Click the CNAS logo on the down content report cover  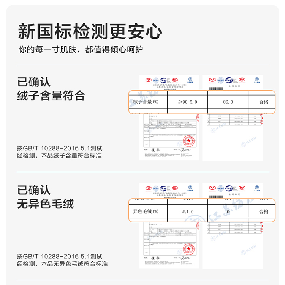pyautogui.click(x=163, y=80)
